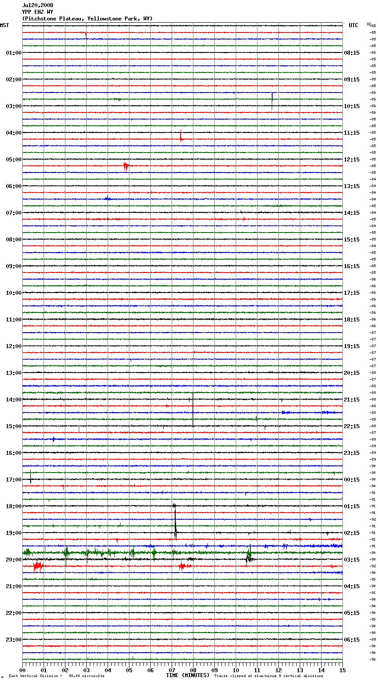
Task: Click the date text Jul20,2008
Action: pyautogui.click(x=37, y=5)
